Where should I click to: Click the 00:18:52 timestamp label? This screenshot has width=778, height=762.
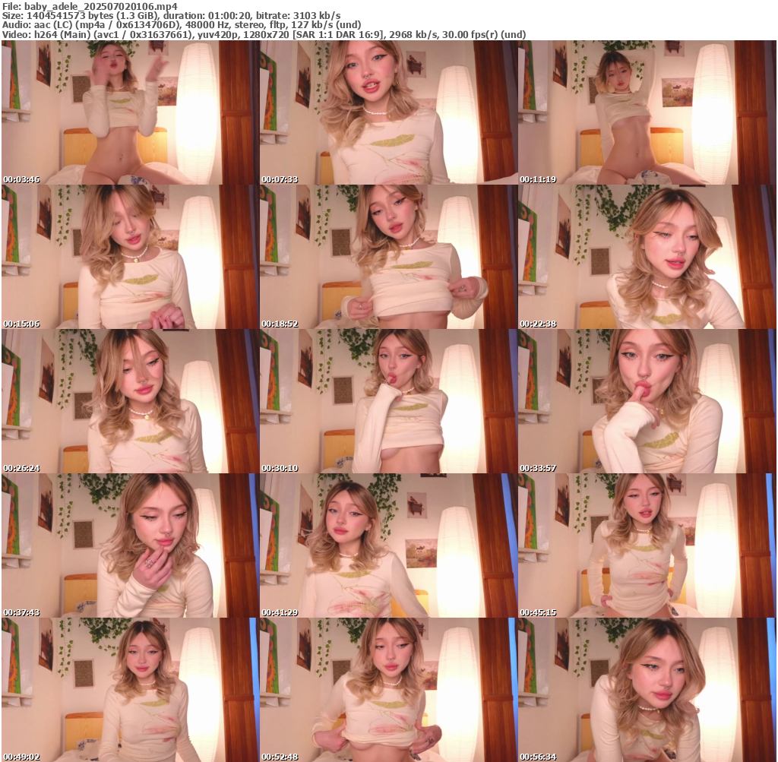[x=280, y=324]
